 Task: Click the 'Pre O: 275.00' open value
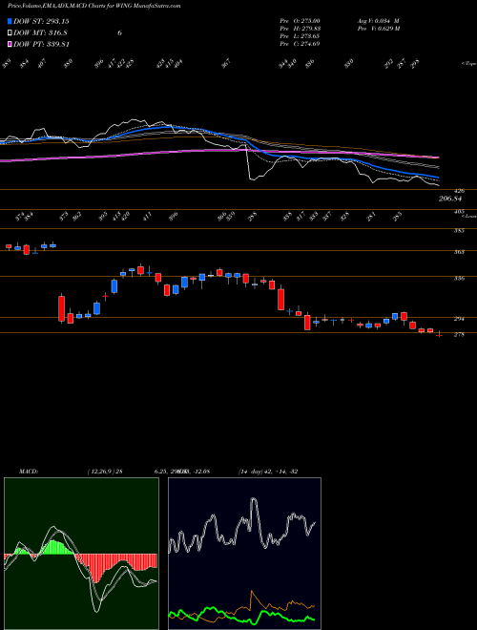click(300, 21)
